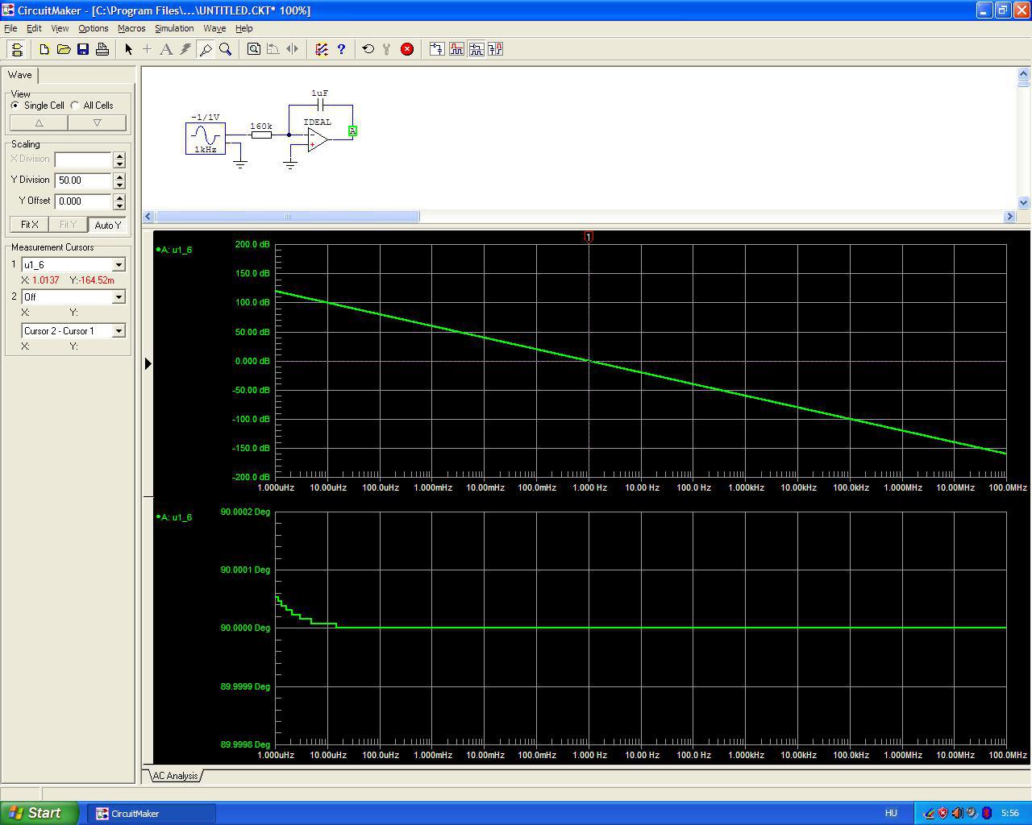The image size is (1032, 825).
Task: Open a file with the folder icon
Action: click(x=64, y=49)
